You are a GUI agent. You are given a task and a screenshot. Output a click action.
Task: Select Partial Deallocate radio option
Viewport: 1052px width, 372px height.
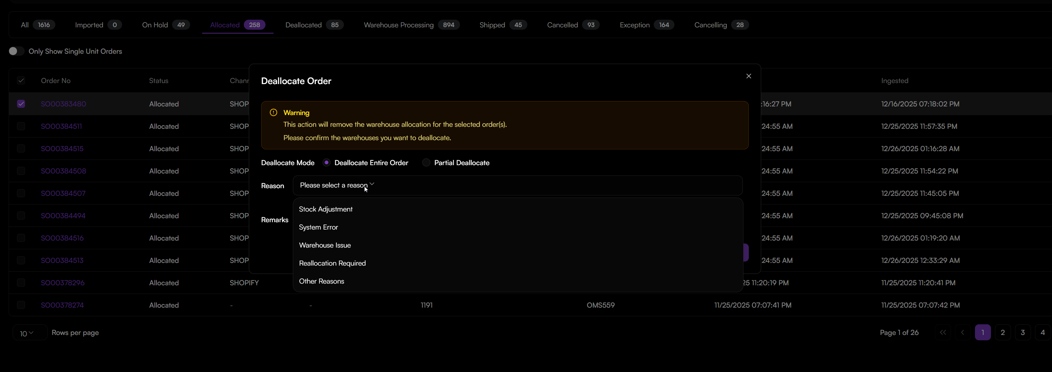click(x=426, y=162)
